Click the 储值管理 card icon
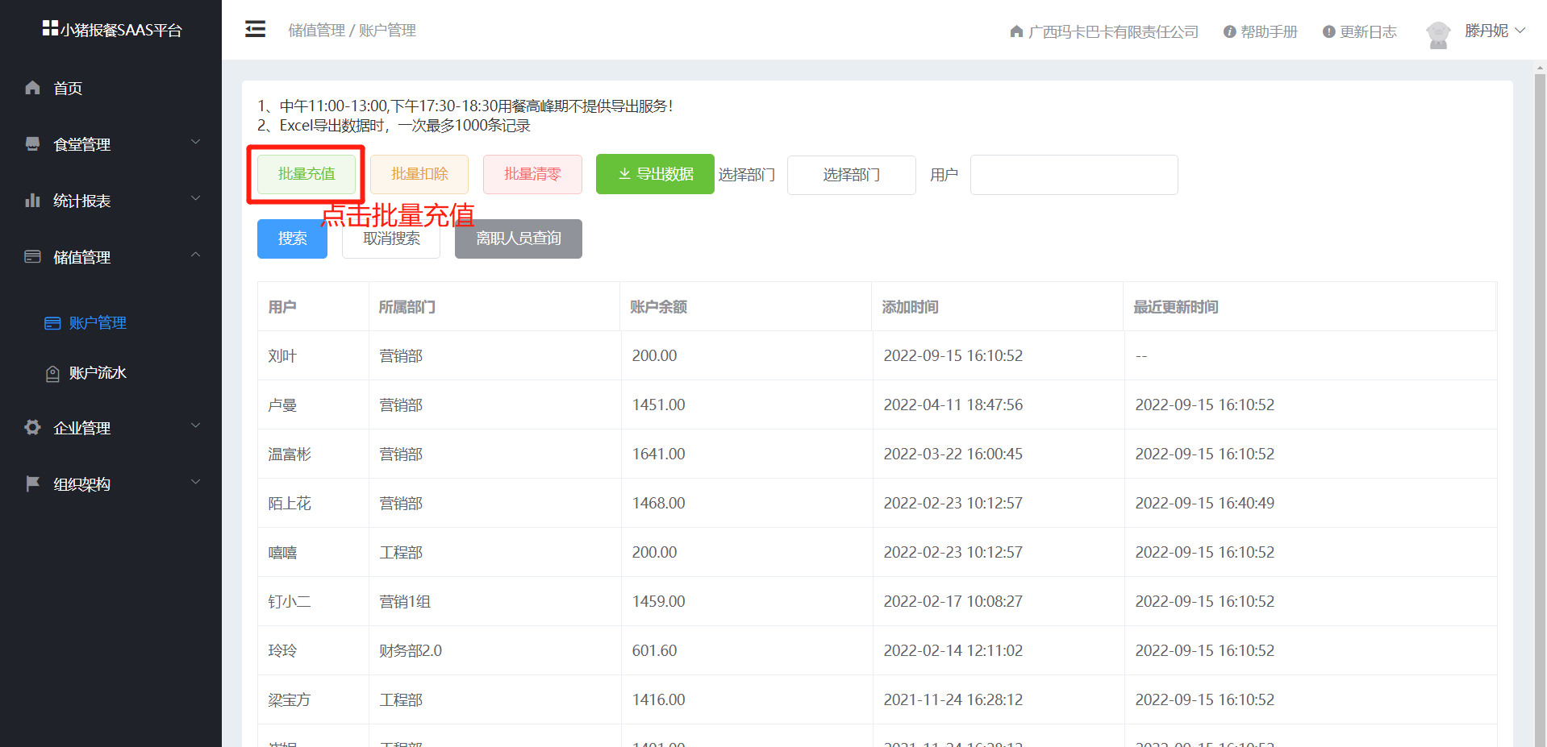 point(32,256)
